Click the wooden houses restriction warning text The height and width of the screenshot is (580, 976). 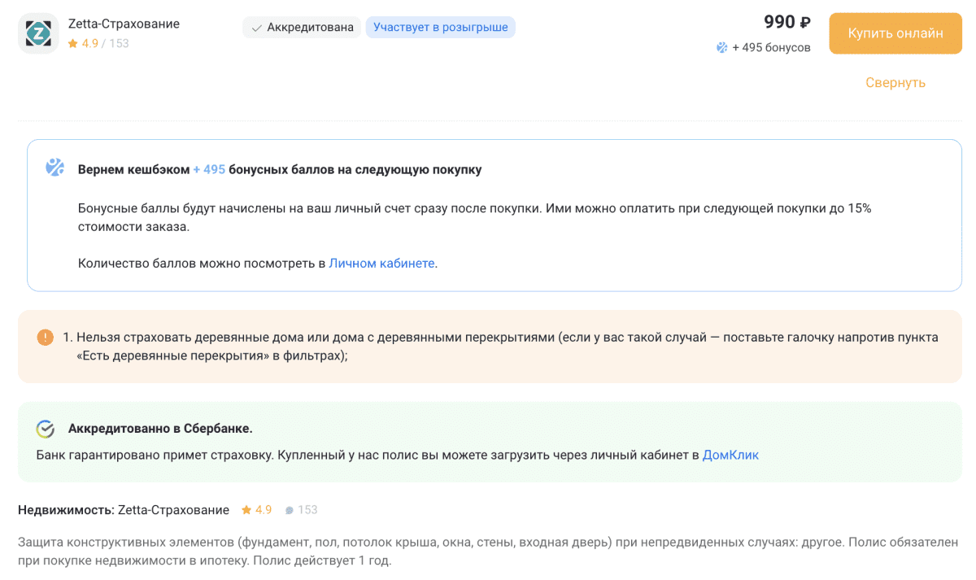500,346
